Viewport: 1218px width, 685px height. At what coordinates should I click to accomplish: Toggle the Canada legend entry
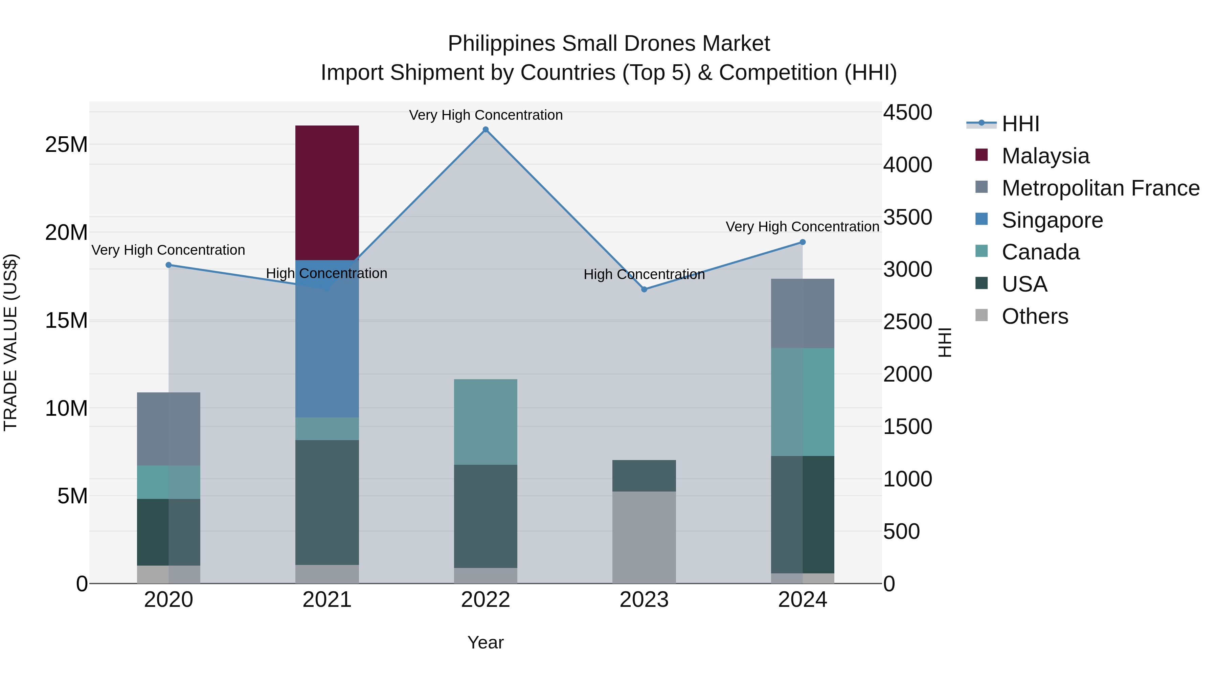(1028, 252)
